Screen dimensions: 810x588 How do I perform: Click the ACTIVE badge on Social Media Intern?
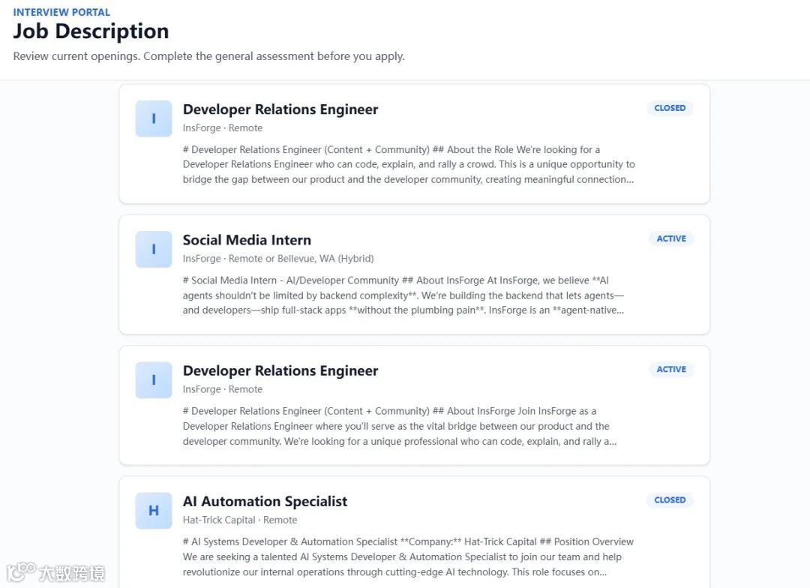(x=671, y=238)
